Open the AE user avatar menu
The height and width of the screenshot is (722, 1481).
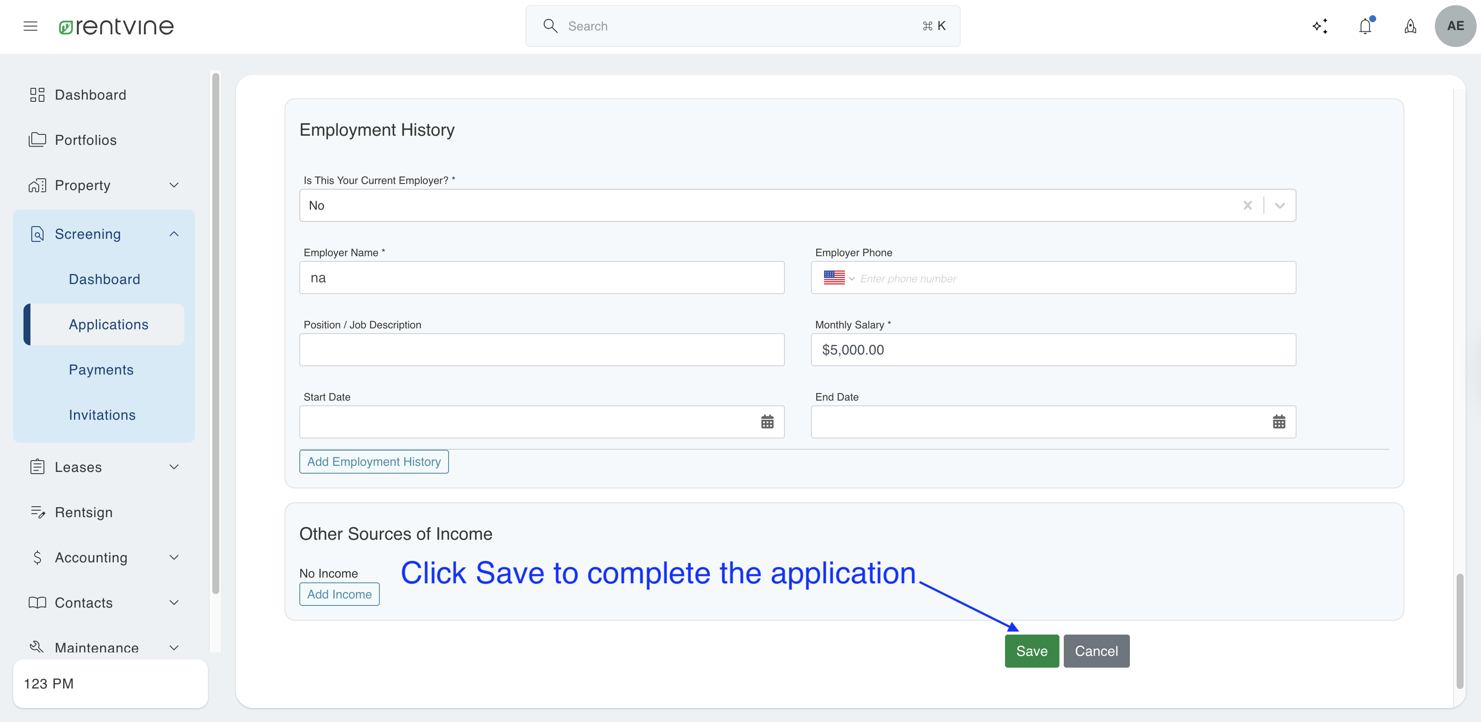point(1455,26)
